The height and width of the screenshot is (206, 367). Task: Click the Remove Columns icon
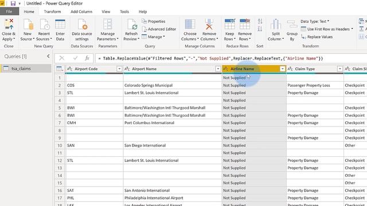click(209, 24)
